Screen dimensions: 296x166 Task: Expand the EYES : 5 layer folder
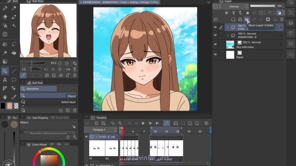pos(227,27)
